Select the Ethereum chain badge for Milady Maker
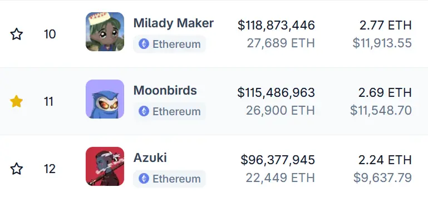This screenshot has height=202, width=428. [170, 44]
